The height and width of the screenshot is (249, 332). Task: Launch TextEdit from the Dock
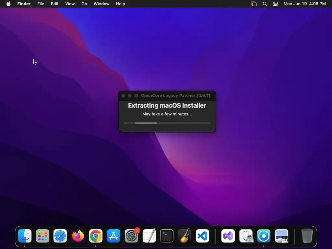[x=149, y=236]
